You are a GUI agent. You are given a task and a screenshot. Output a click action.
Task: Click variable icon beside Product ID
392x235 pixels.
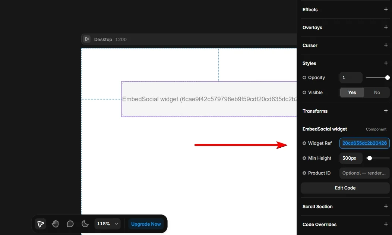click(x=304, y=173)
